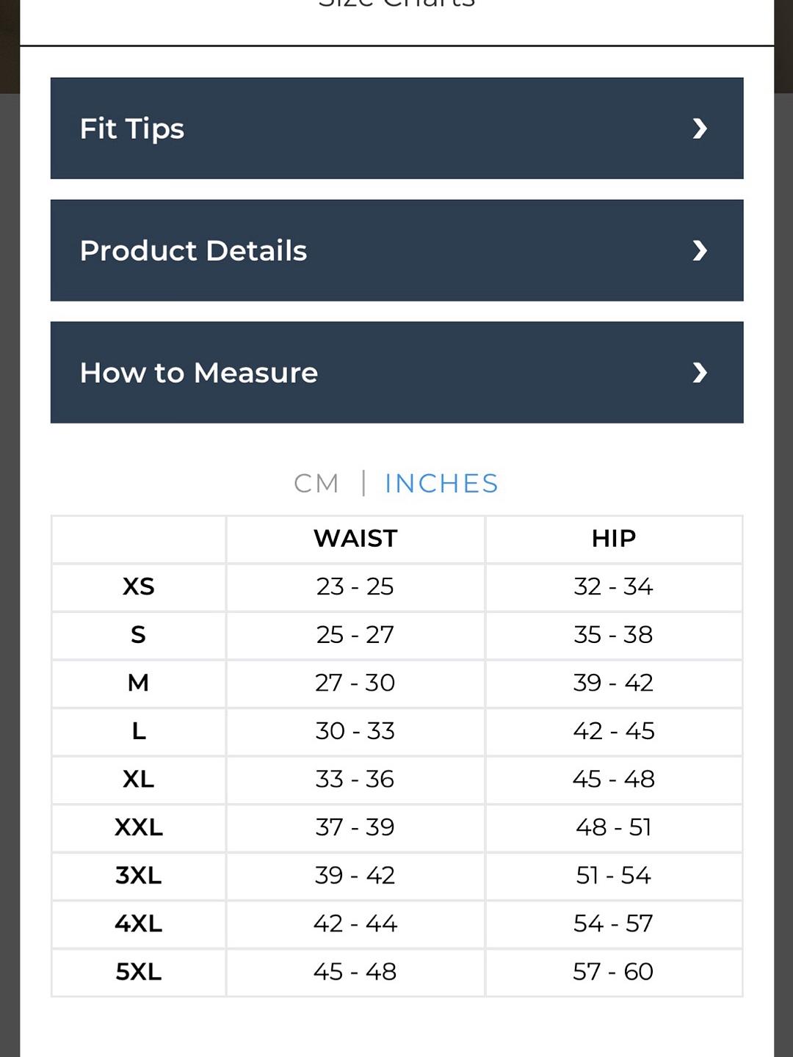Select INCHES as the measurement unit

[x=441, y=484]
